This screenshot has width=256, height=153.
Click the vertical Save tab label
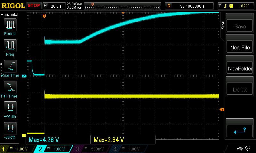click(x=223, y=25)
